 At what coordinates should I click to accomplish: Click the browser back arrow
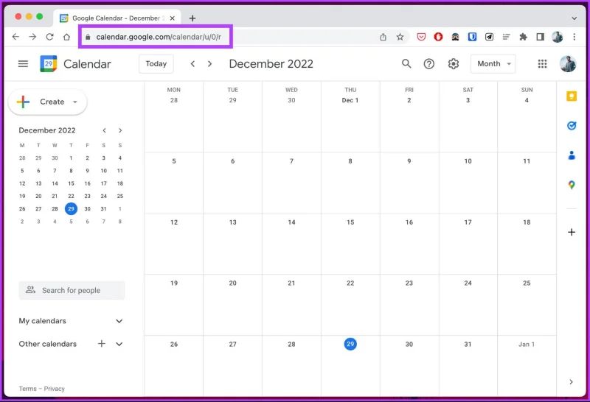pyautogui.click(x=15, y=37)
